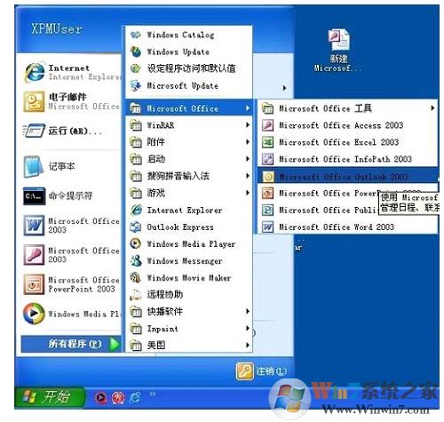The height and width of the screenshot is (422, 444).
Task: Click the Windows Update icon
Action: 136,52
